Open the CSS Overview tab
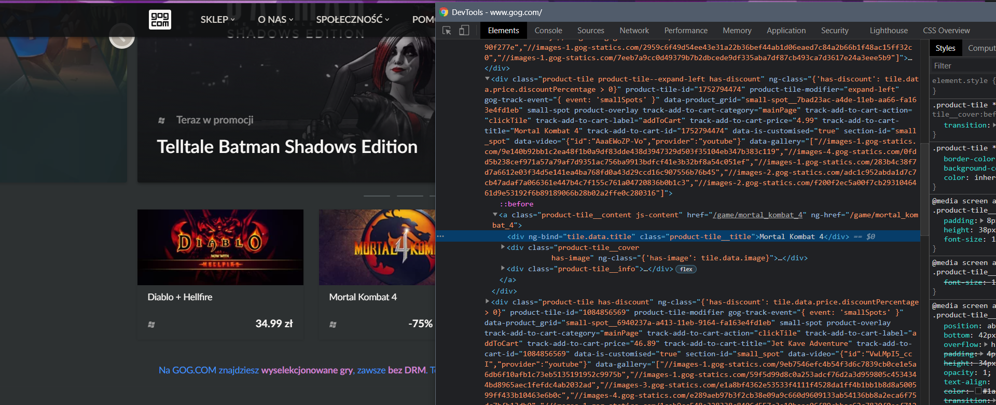This screenshot has width=996, height=405. [x=946, y=31]
